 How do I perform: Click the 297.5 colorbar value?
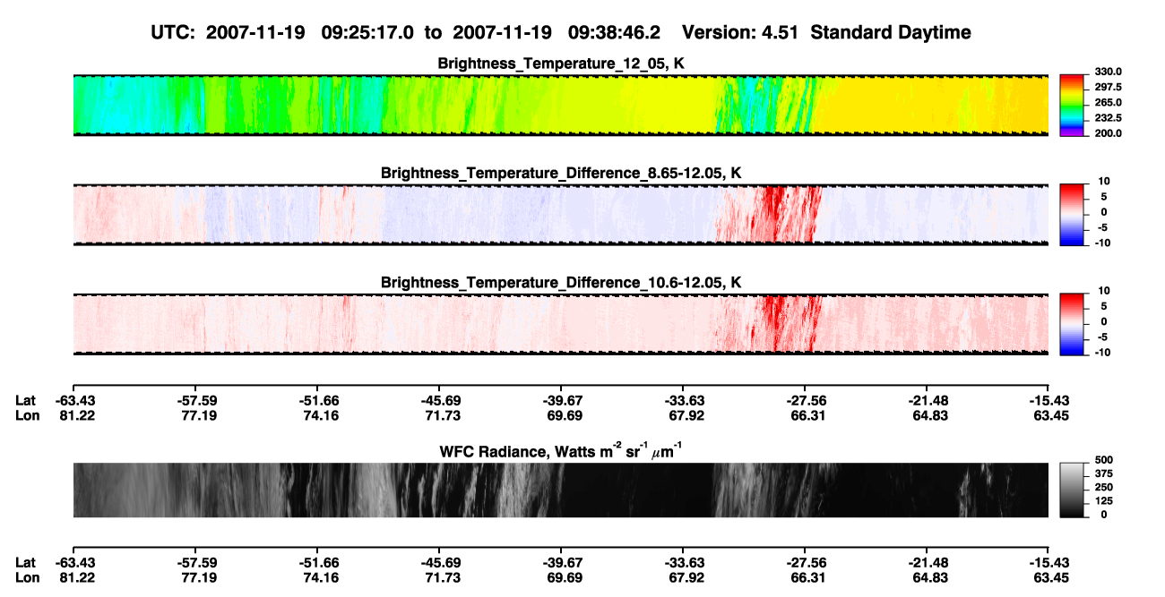(1109, 88)
